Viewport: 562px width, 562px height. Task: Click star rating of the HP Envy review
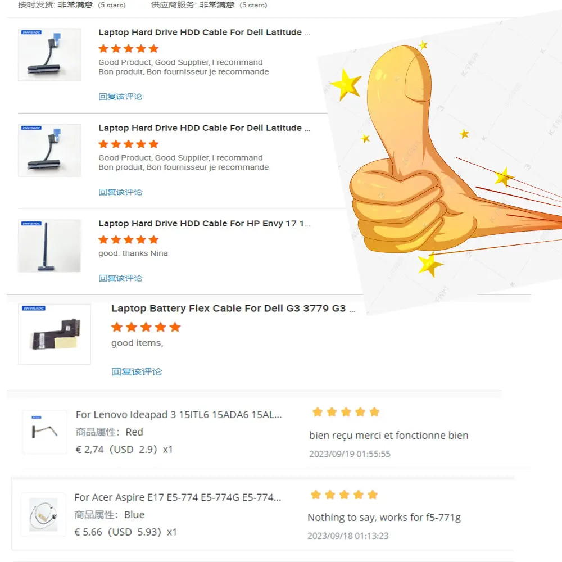(x=128, y=240)
